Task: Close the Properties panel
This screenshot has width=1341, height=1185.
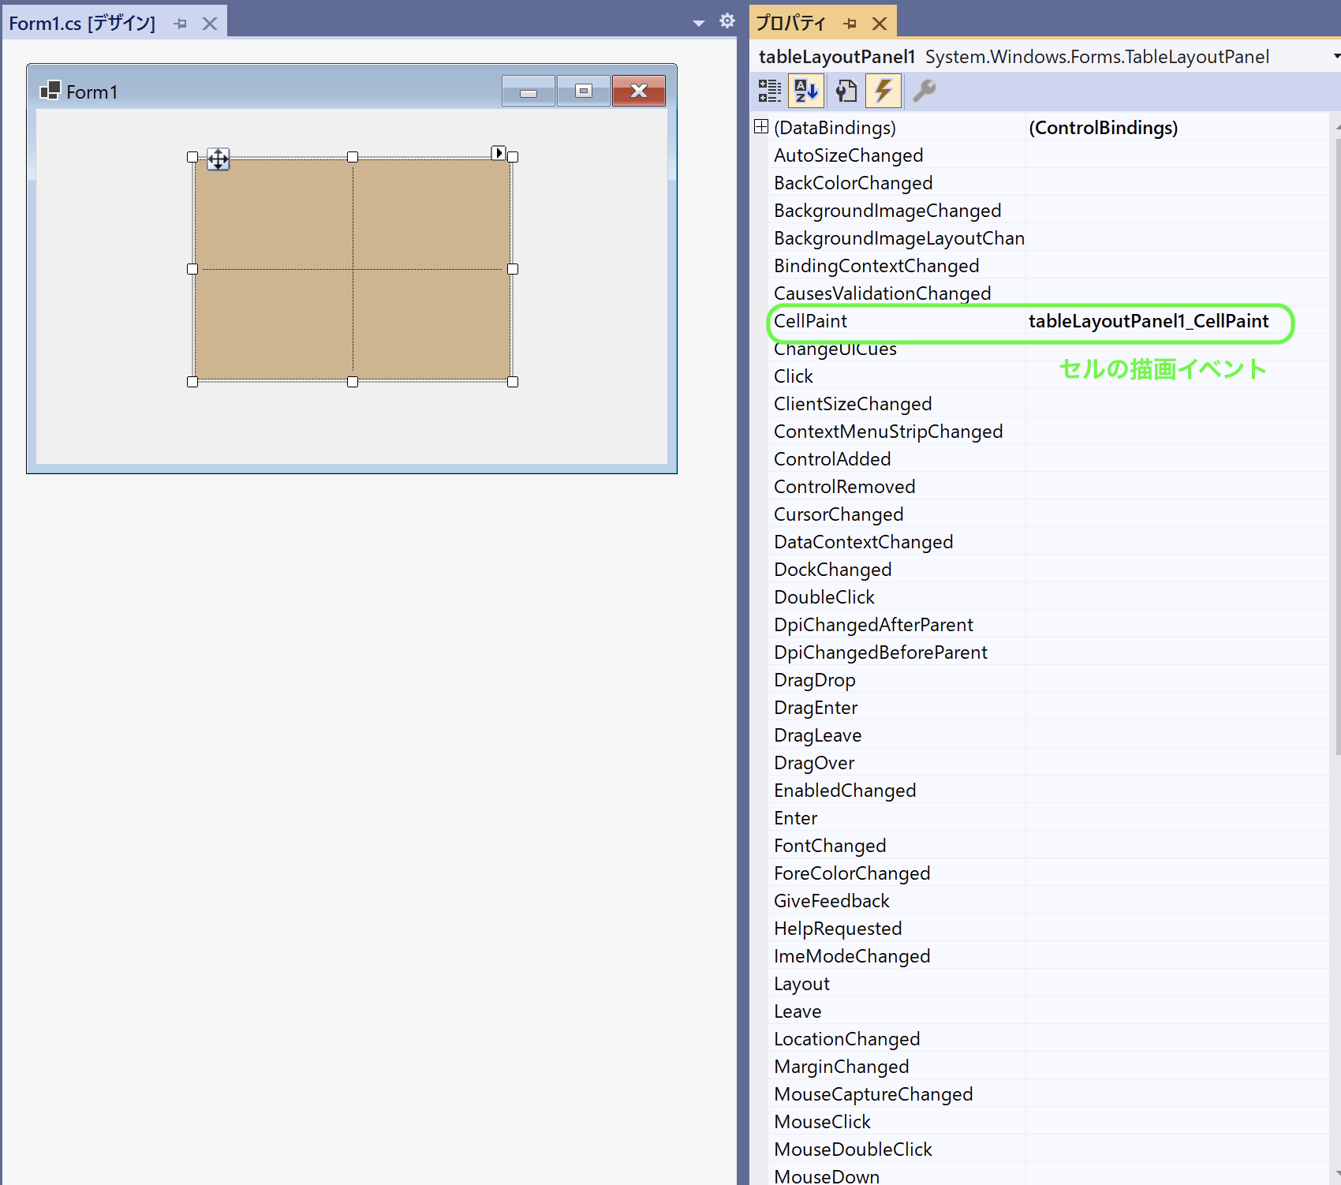Action: pos(880,24)
